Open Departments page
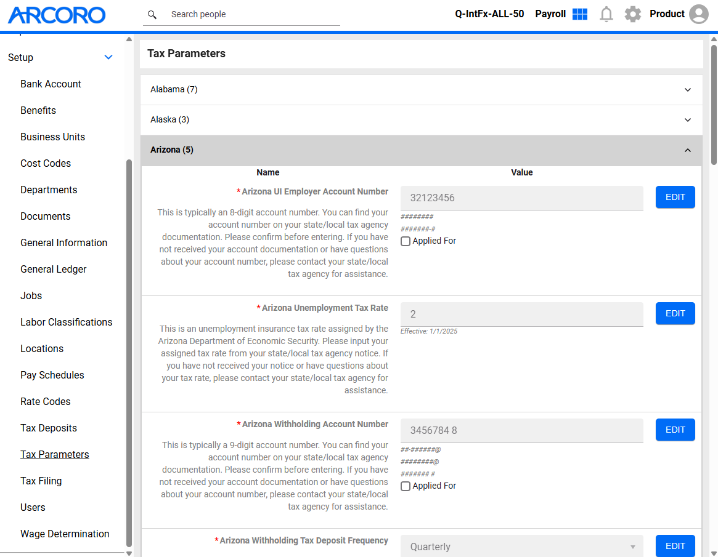This screenshot has width=718, height=557. (49, 190)
